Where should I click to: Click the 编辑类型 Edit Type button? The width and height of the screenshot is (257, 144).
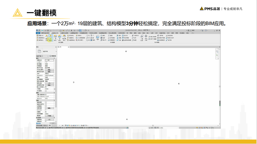pyautogui.click(x=53, y=56)
